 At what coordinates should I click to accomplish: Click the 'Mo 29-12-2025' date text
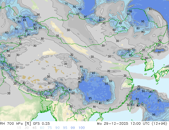(x=112, y=124)
